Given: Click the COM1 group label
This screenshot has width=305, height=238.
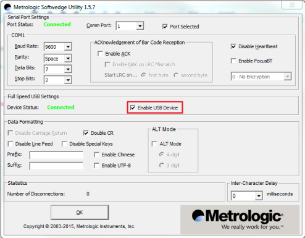Looking at the screenshot, I should tap(18, 35).
